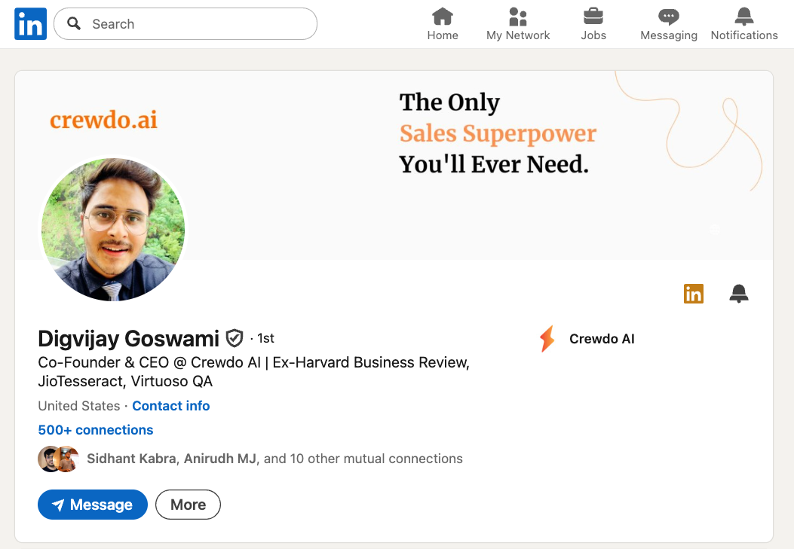The height and width of the screenshot is (549, 794).
Task: Open the Contact info link
Action: point(170,406)
